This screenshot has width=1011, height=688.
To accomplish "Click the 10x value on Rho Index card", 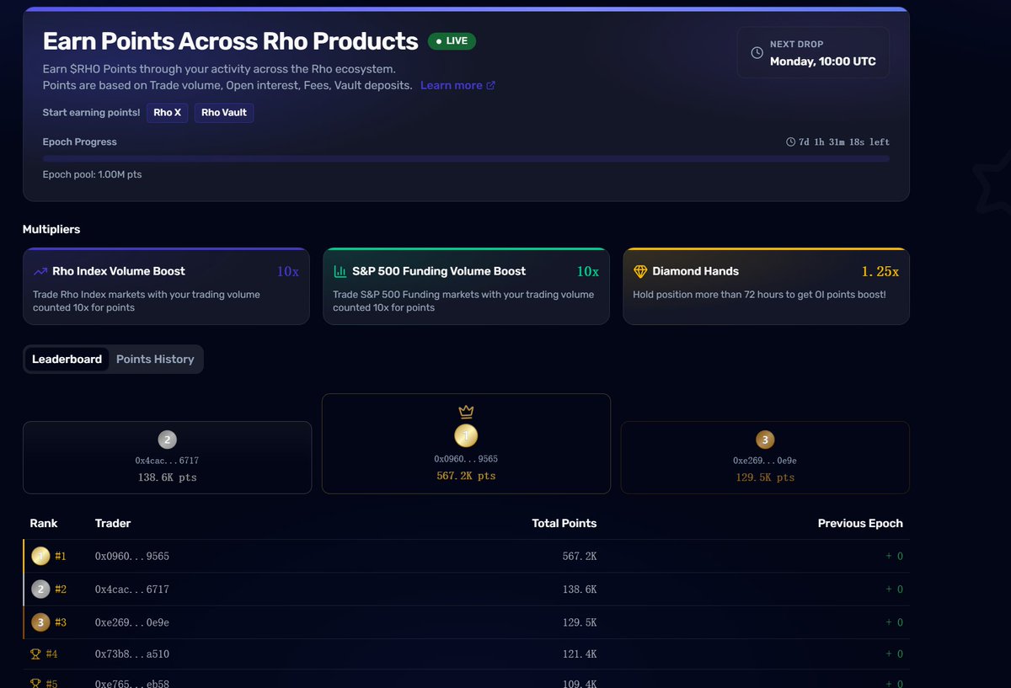I will [288, 271].
